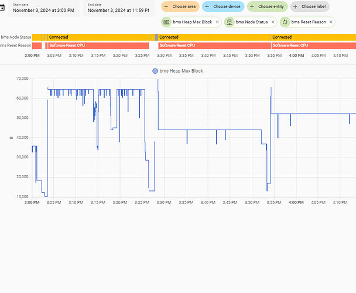
Task: Open the bms Reset Reason entity chip
Action: coord(307,22)
